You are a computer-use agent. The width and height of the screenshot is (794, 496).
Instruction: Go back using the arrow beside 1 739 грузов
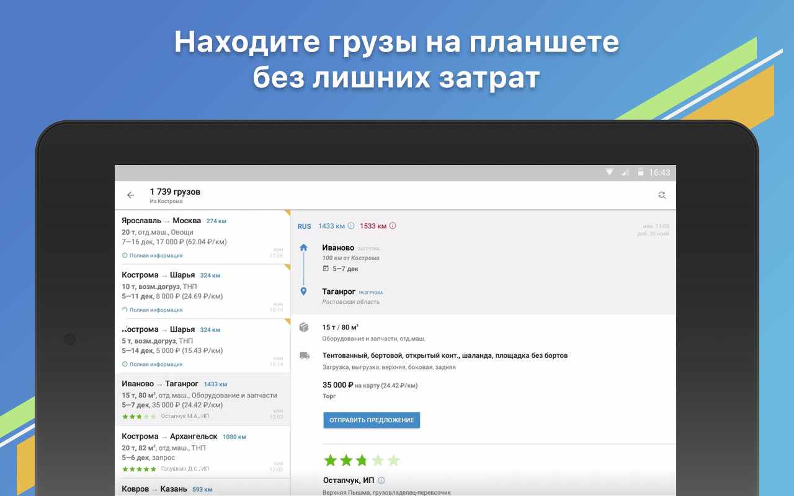tap(130, 195)
